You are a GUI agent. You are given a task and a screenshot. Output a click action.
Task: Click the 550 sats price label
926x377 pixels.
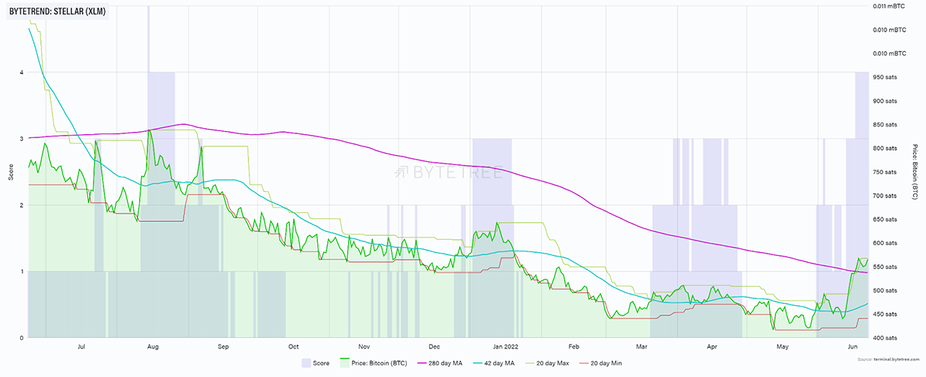886,267
